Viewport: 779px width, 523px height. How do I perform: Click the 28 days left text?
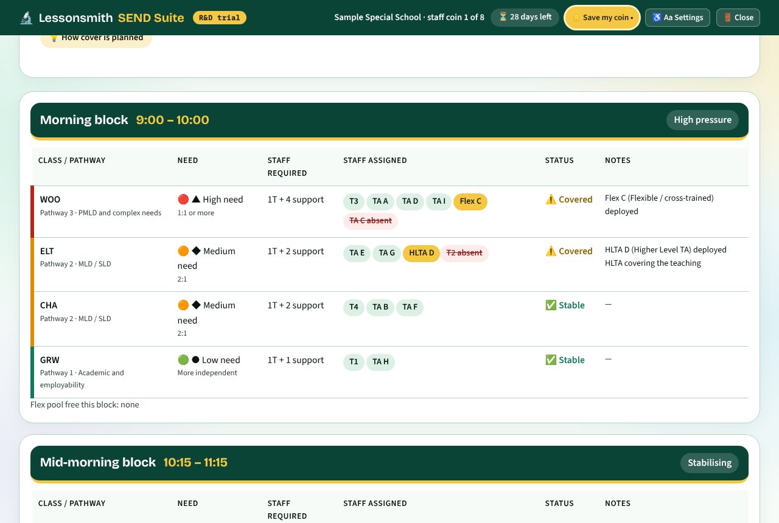(531, 17)
